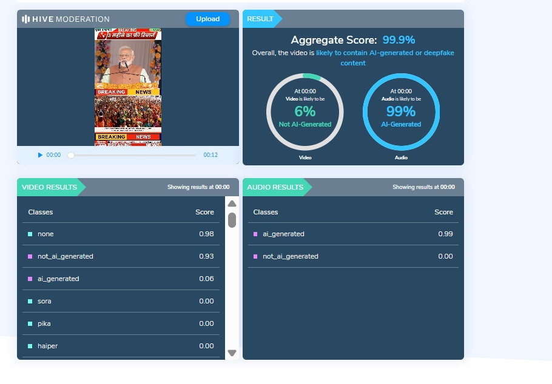This screenshot has height=384, width=552.
Task: Click the Upload button
Action: (207, 19)
